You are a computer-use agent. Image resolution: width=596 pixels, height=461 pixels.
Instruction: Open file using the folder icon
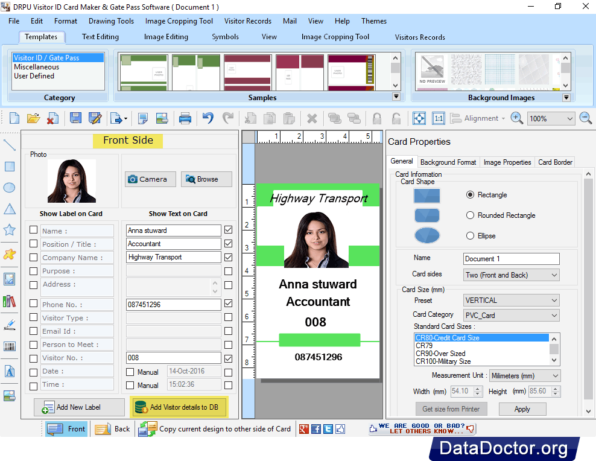pyautogui.click(x=33, y=118)
